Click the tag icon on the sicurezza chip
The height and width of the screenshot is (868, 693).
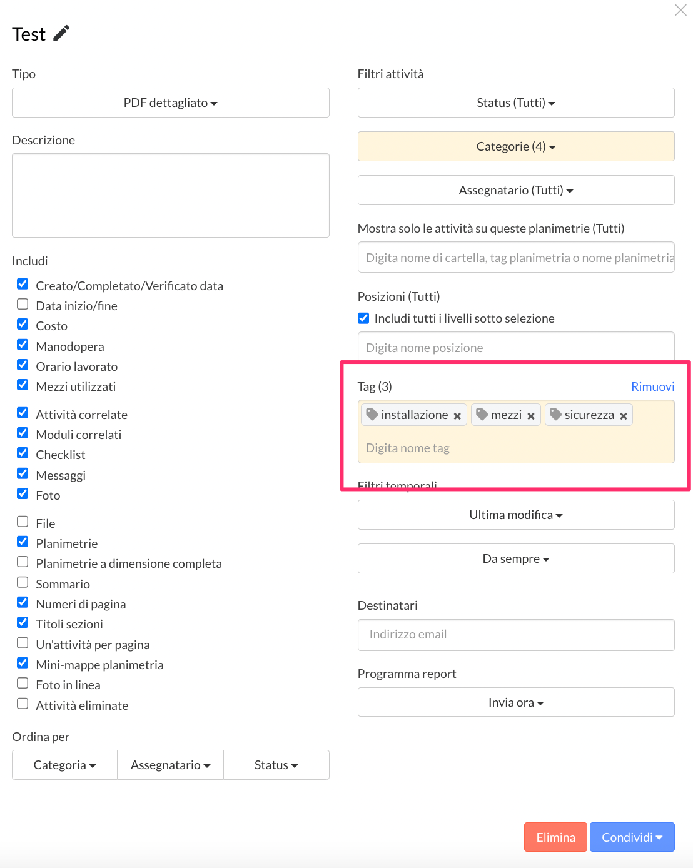click(x=555, y=414)
